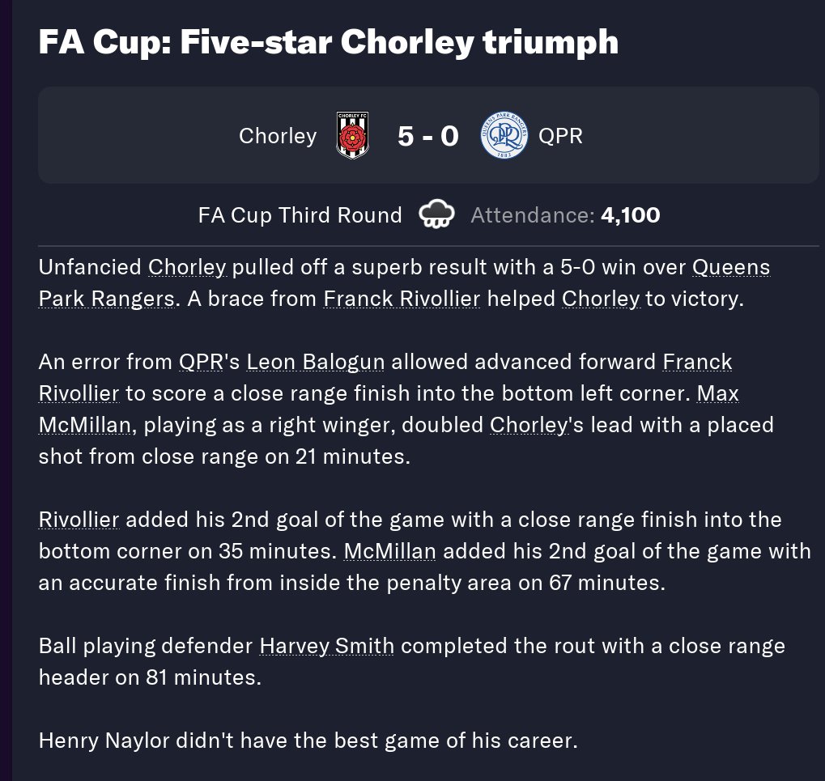Click Rivollier link before 'added his 2nd goal'
The image size is (825, 781).
pyautogui.click(x=79, y=520)
